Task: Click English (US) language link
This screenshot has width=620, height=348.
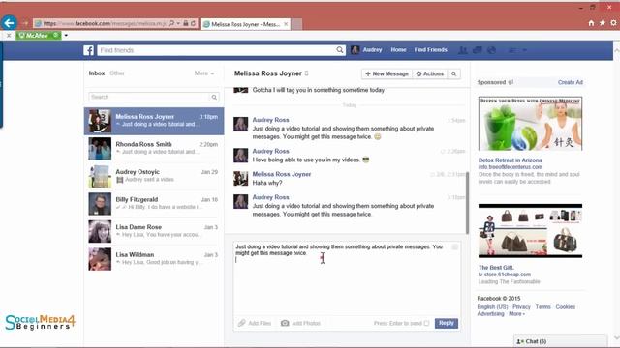Action: tap(492, 307)
